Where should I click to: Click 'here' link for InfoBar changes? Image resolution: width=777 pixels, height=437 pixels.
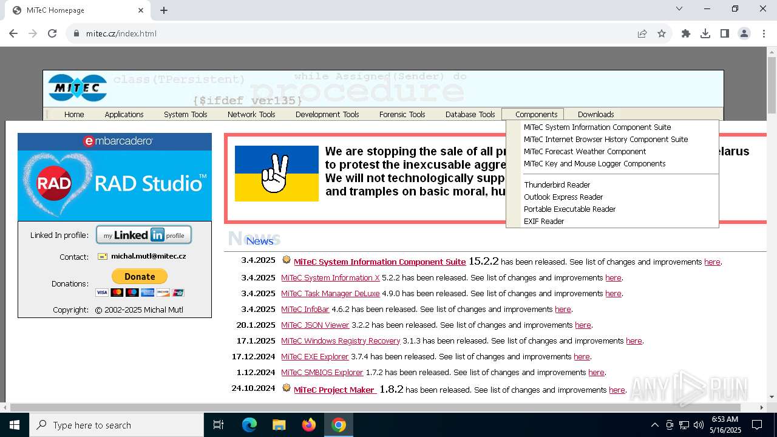pos(563,310)
